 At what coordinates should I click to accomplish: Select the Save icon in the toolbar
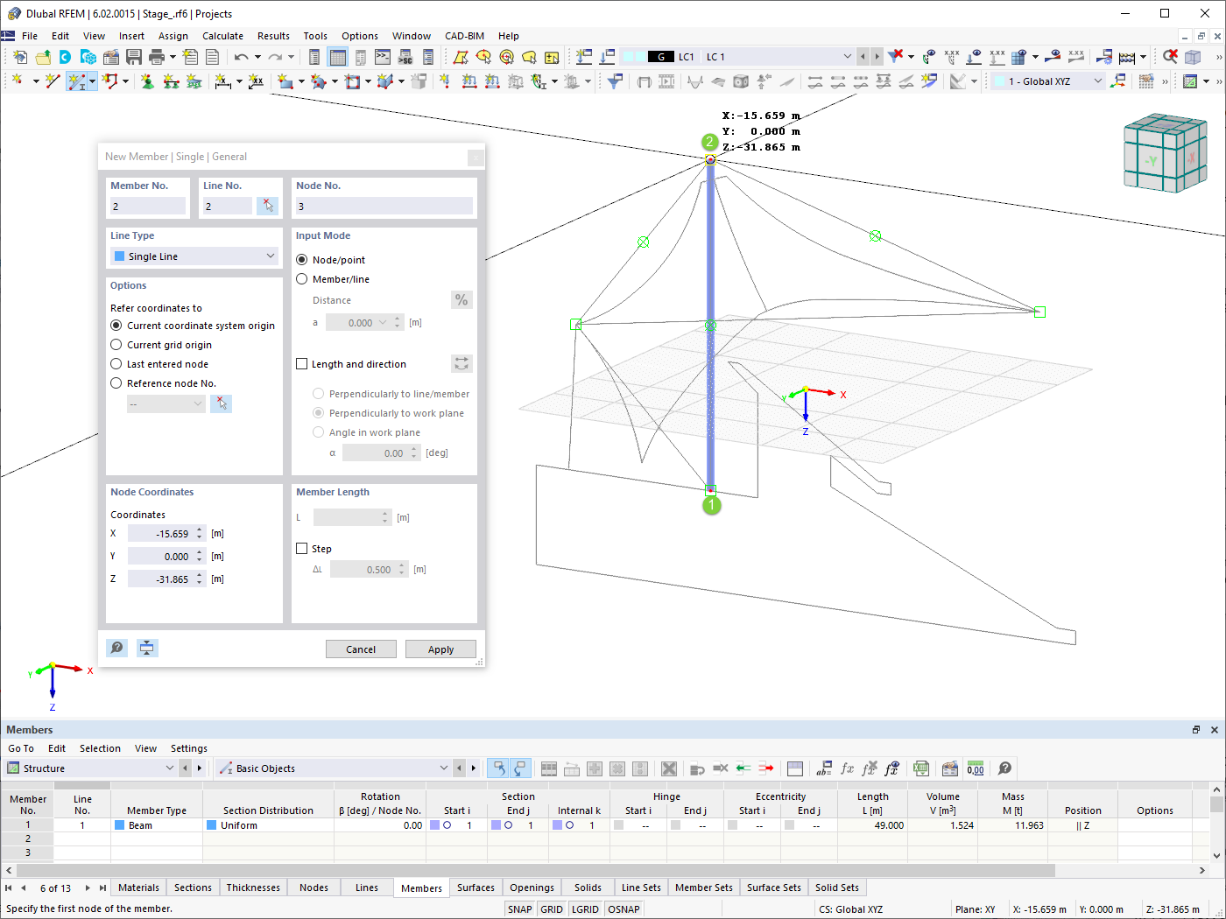click(x=133, y=56)
